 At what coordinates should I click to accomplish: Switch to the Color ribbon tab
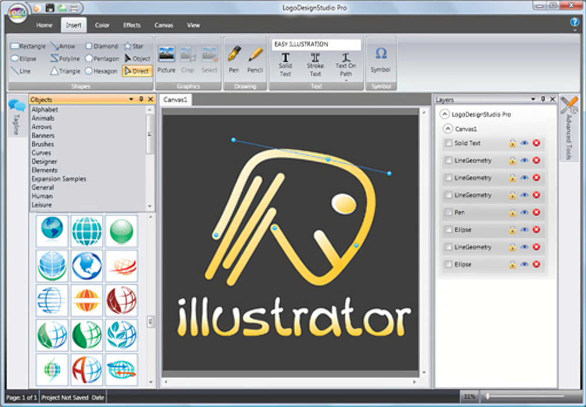(102, 25)
